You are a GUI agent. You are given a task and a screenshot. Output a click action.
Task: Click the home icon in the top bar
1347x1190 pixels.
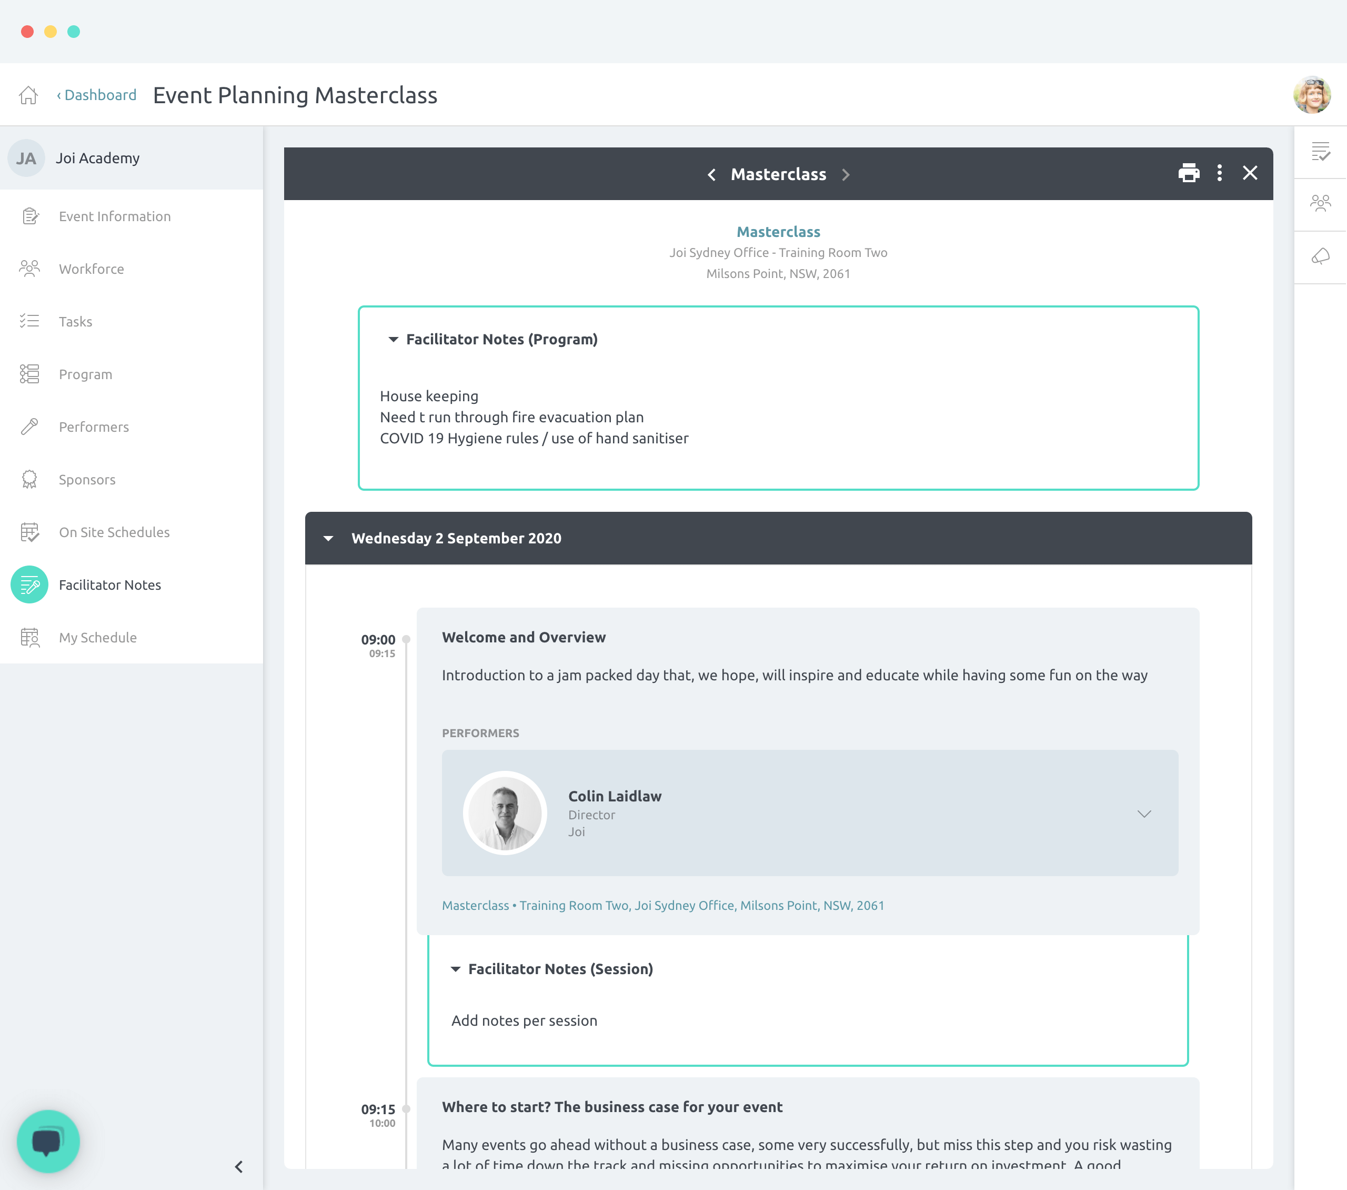click(x=28, y=95)
